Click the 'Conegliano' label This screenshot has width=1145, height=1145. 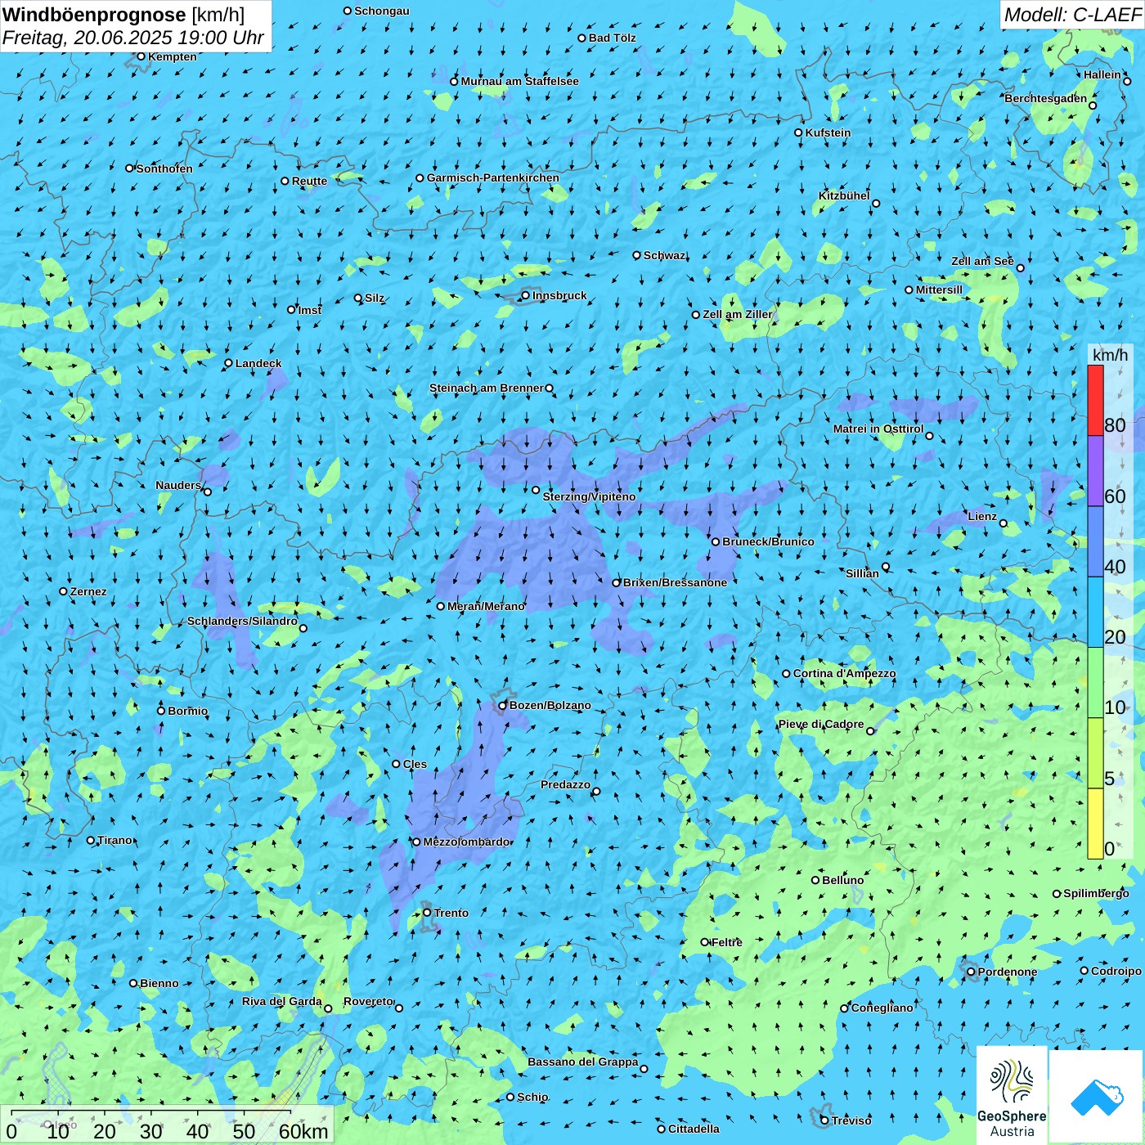(882, 1008)
